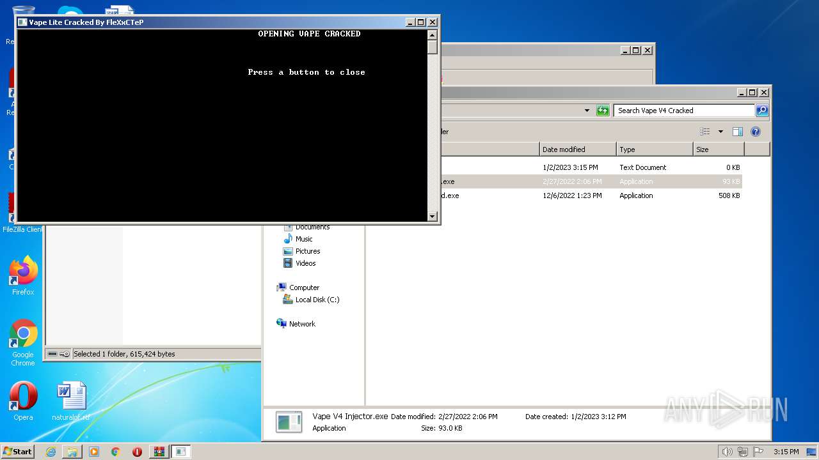Viewport: 819px width, 460px height.
Task: Click the Opera desktop shortcut
Action: pos(23,401)
